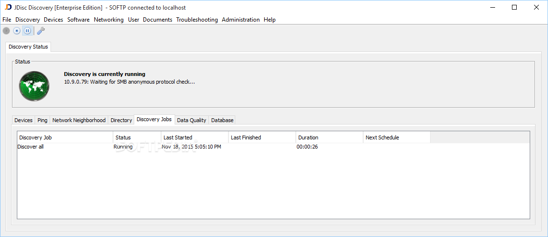Select the Discovery Status tab
Image resolution: width=548 pixels, height=237 pixels.
tap(28, 47)
